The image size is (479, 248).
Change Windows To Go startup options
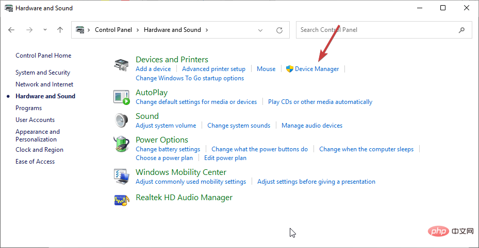190,78
